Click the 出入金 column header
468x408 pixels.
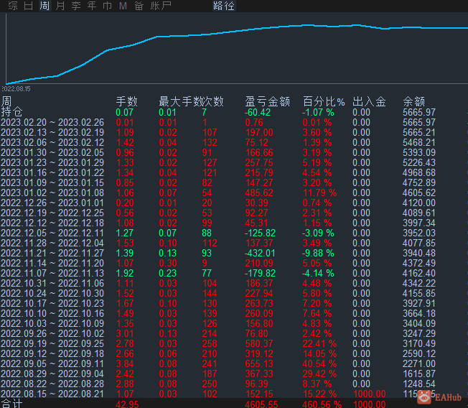tap(369, 101)
